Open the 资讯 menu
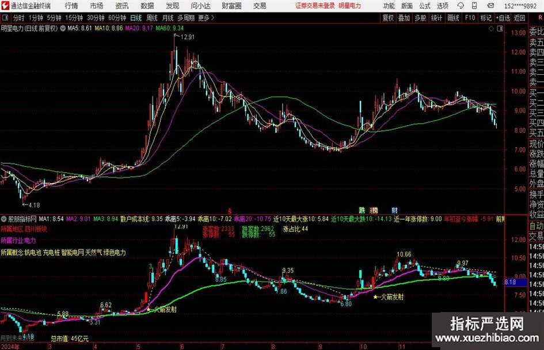This screenshot has width=544, height=350. (x=122, y=6)
